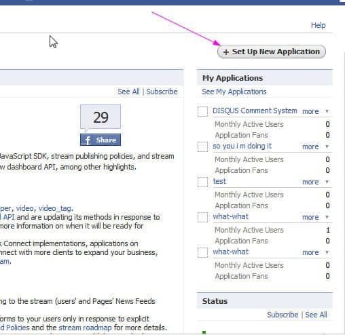Expand dropdown arrow for what-what with 1 active user
The width and height of the screenshot is (345, 335).
point(327,217)
